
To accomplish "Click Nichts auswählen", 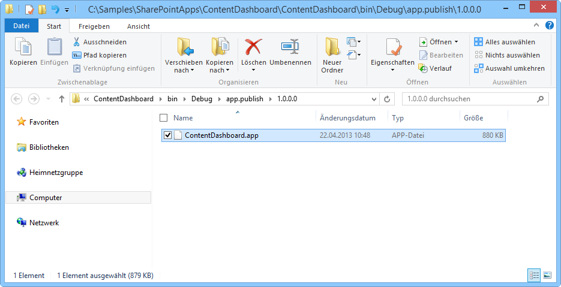I will point(507,55).
